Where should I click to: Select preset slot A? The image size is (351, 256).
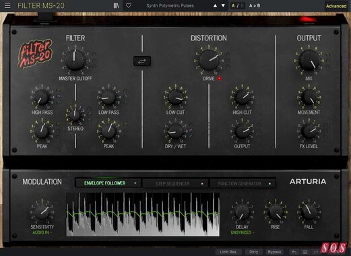tap(233, 5)
